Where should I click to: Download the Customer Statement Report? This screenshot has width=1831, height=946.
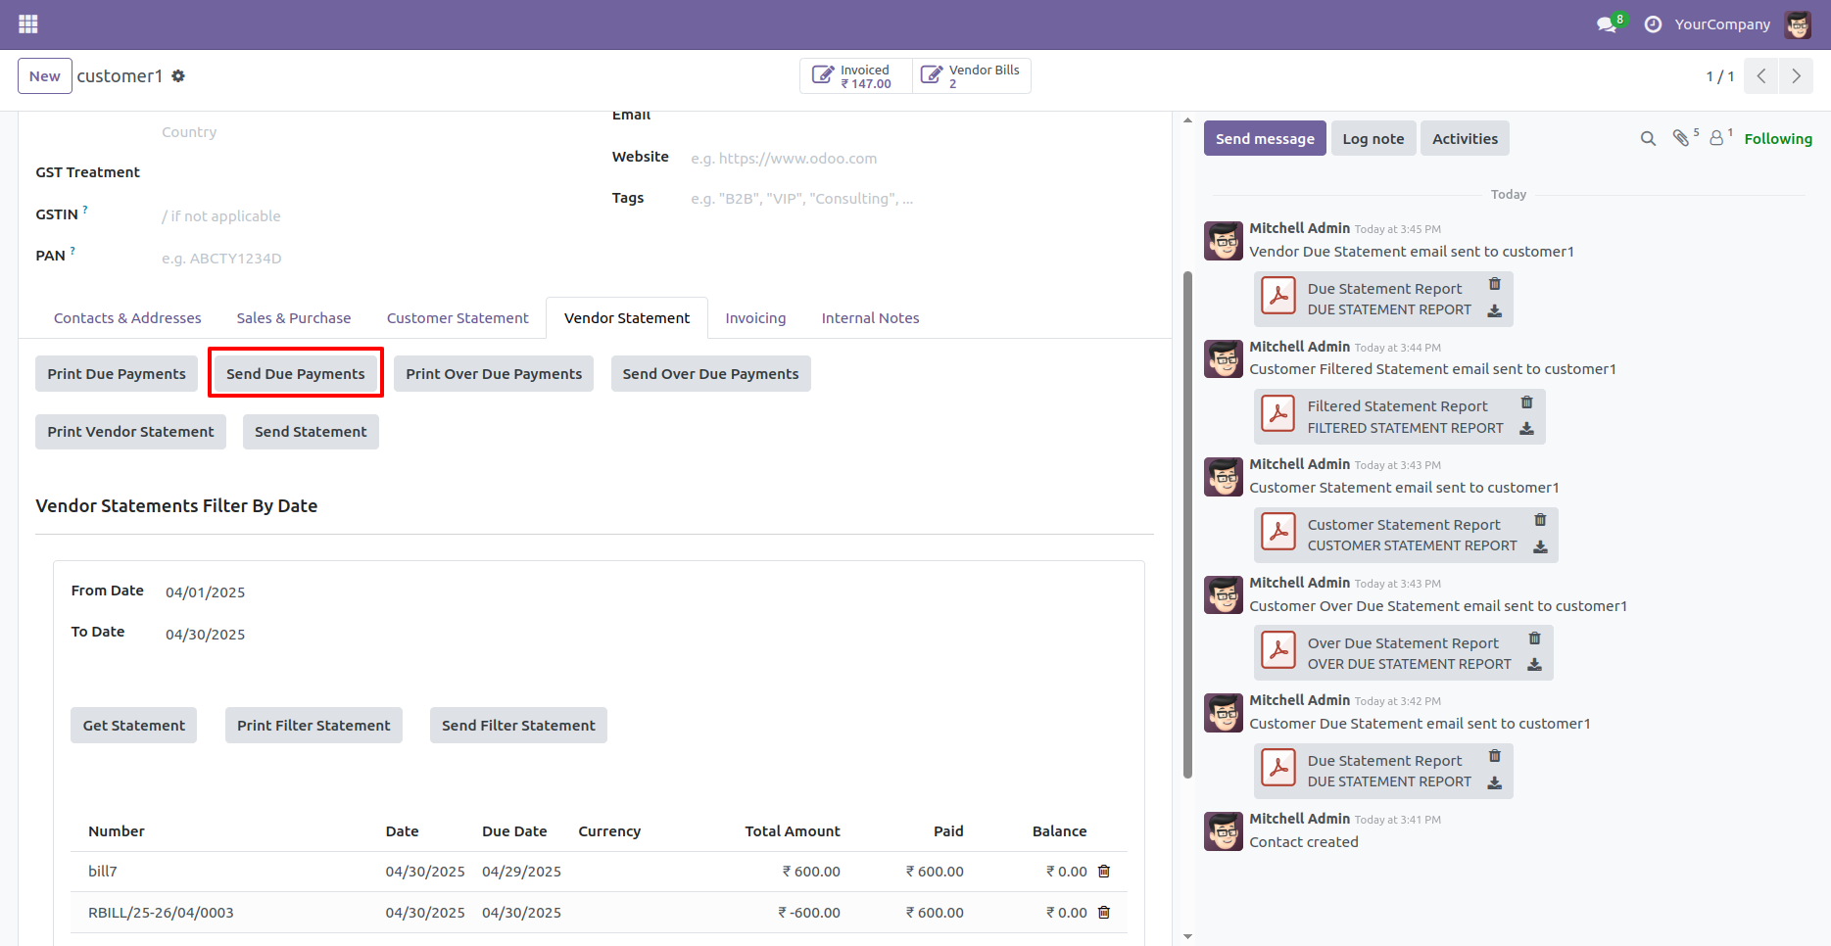click(1540, 547)
